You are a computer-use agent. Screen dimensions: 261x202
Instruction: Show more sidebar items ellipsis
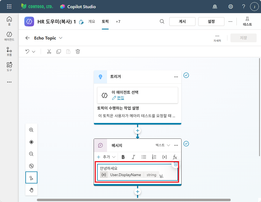9,82
